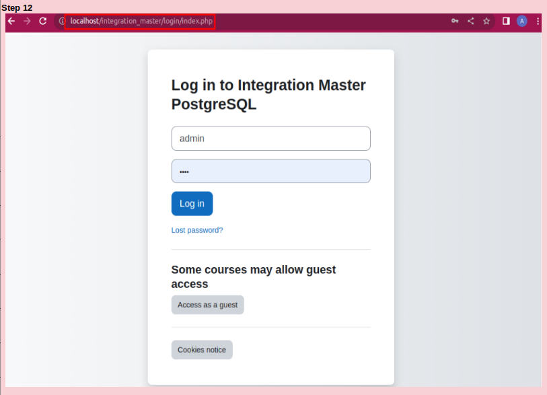Image resolution: width=547 pixels, height=395 pixels.
Task: Submit with the Log in button
Action: (x=192, y=203)
